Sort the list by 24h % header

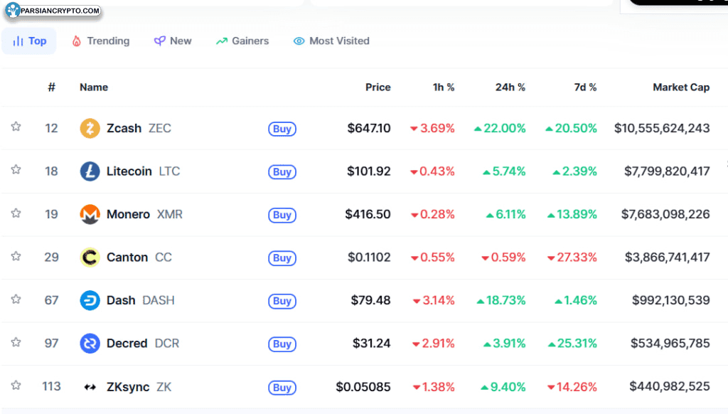click(x=510, y=87)
